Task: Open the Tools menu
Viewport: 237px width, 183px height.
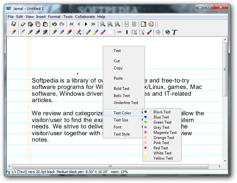Action: (68, 17)
